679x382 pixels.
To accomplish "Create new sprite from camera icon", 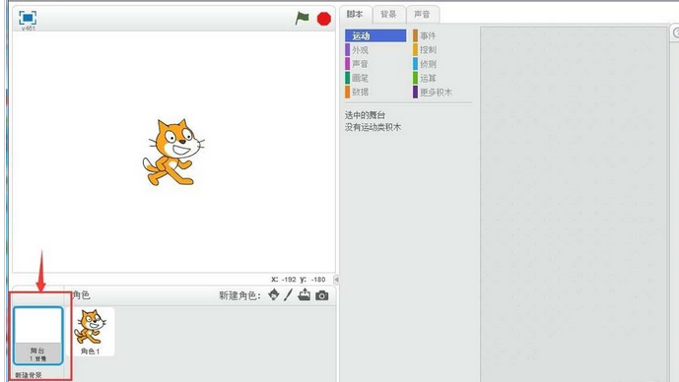I will pyautogui.click(x=321, y=295).
